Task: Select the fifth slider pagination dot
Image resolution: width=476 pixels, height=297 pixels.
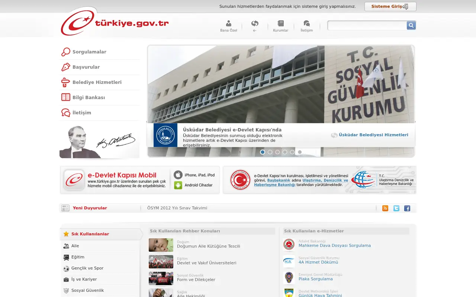Action: point(292,152)
